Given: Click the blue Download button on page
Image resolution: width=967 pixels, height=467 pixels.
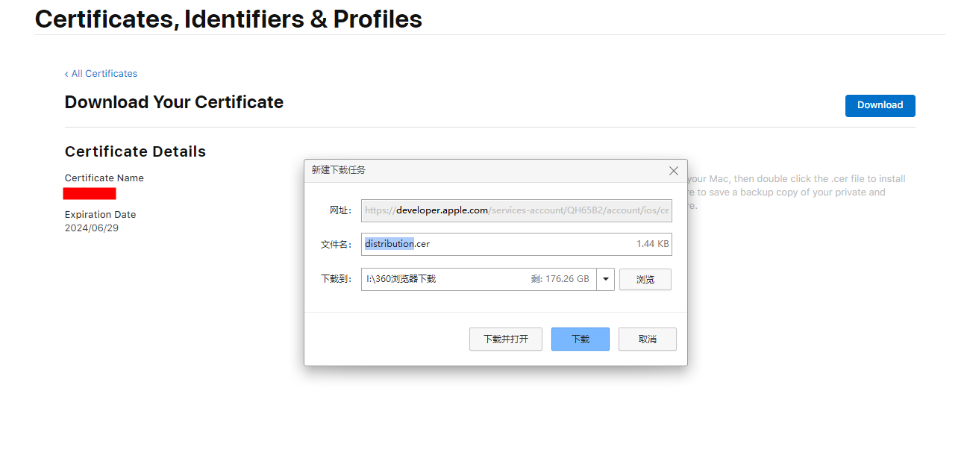Looking at the screenshot, I should [x=880, y=105].
